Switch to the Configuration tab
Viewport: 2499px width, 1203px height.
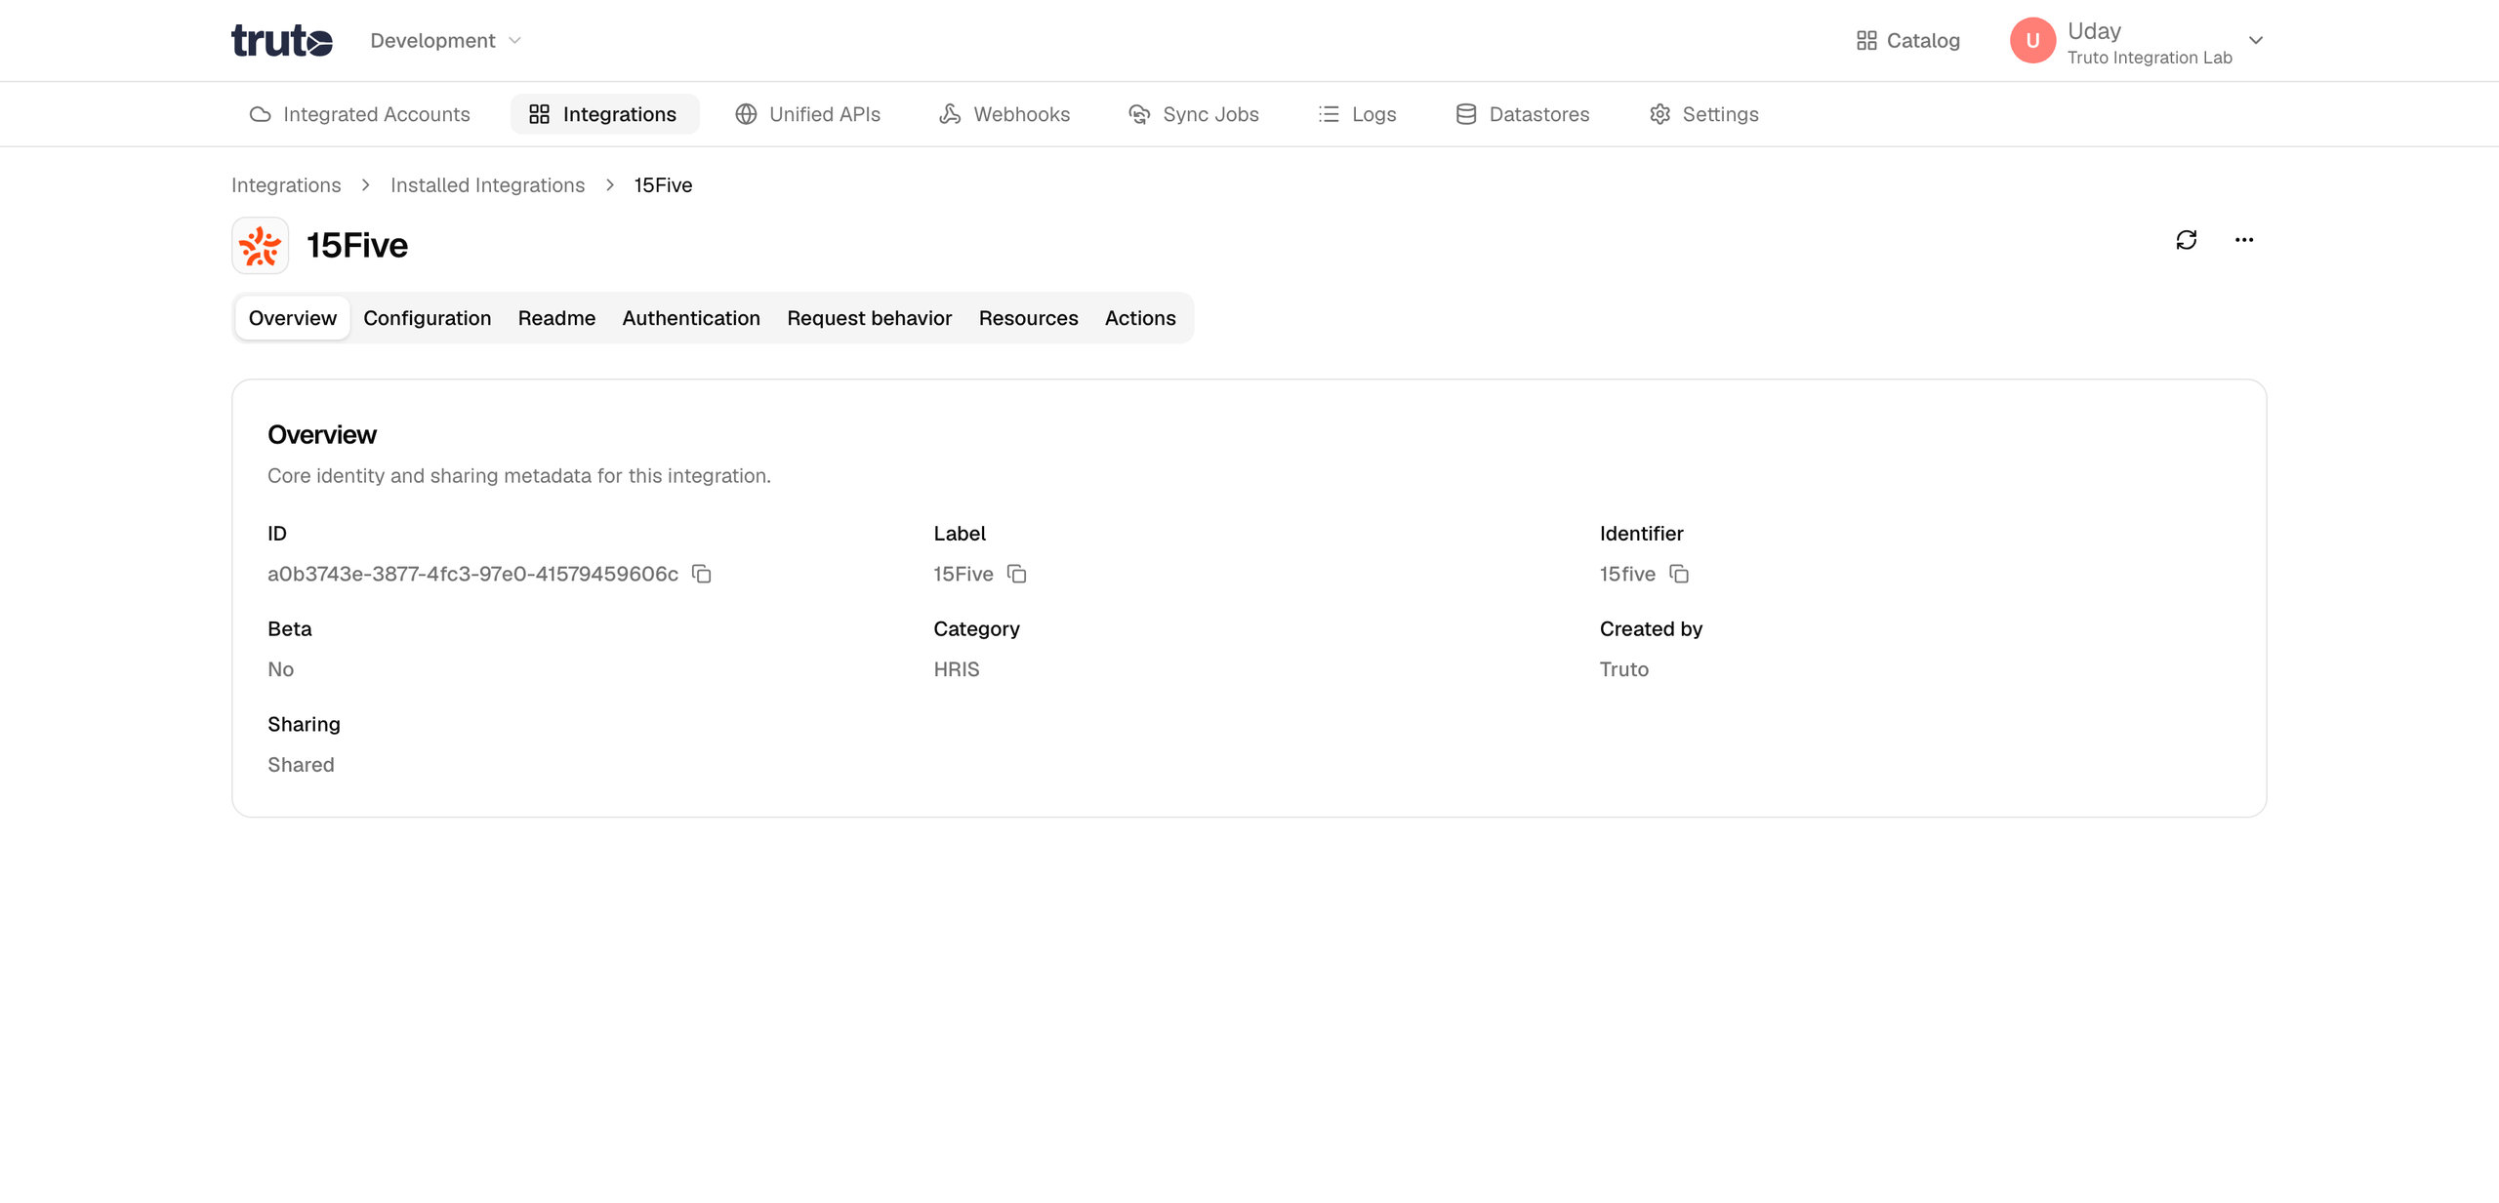tap(427, 318)
